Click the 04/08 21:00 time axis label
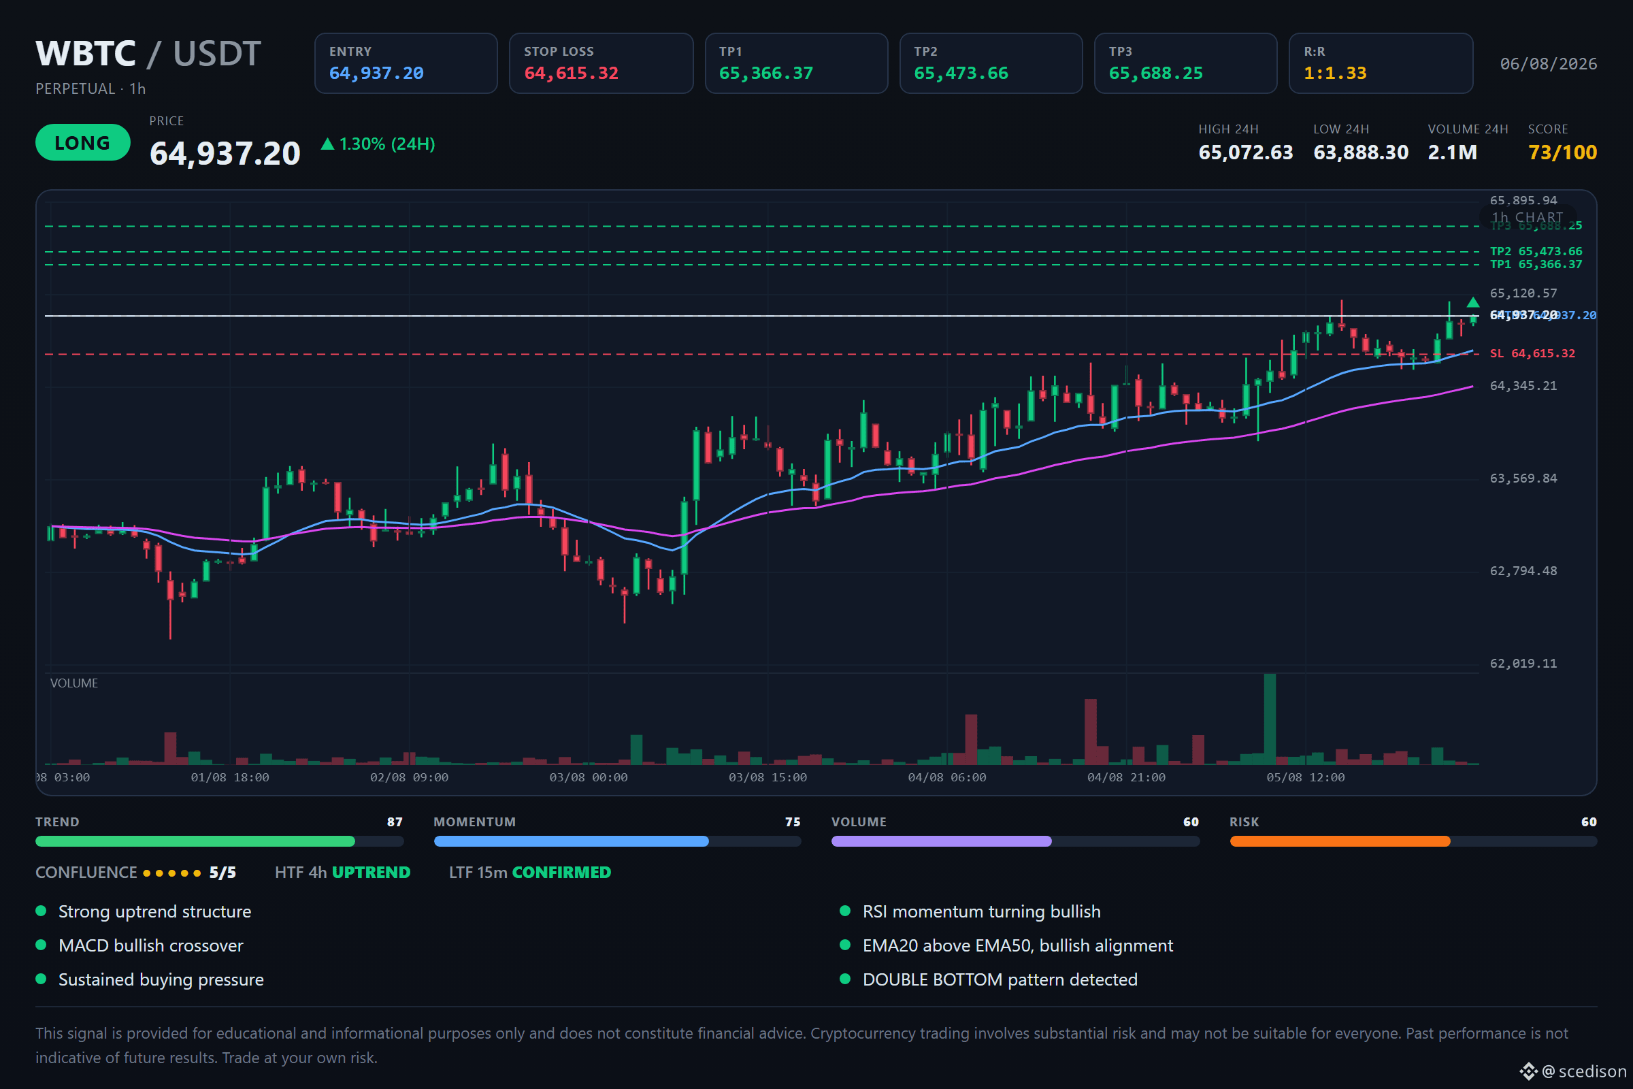 point(1126,778)
